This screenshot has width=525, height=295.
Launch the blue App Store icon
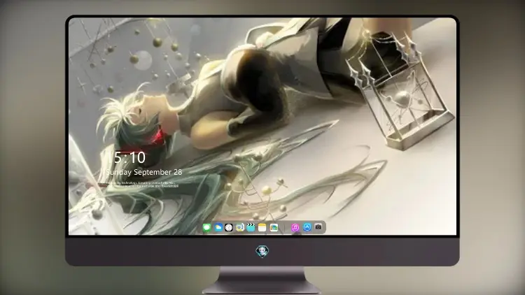[307, 227]
